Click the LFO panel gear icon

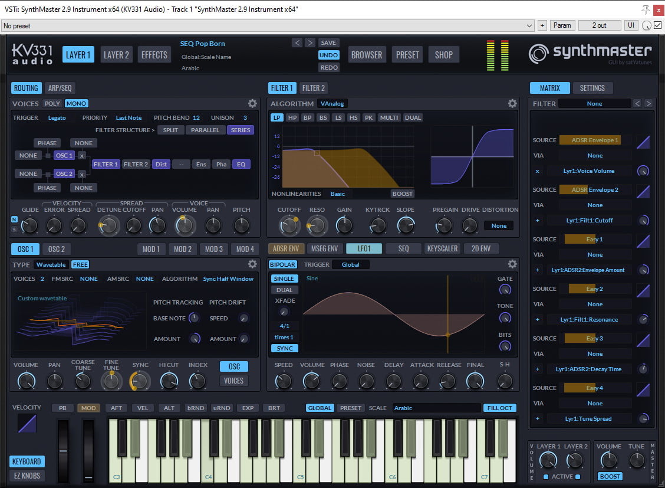[x=512, y=264]
